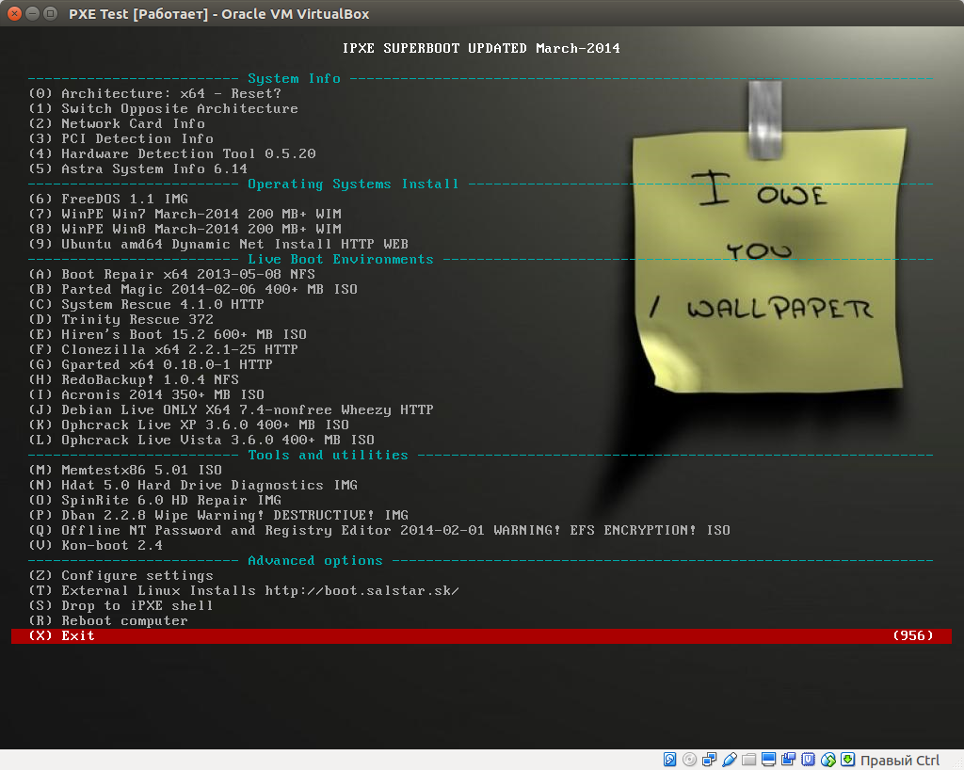964x770 pixels.
Task: Choose (O) SpinRite 6.0 HD Repair IMG
Action: (x=155, y=500)
